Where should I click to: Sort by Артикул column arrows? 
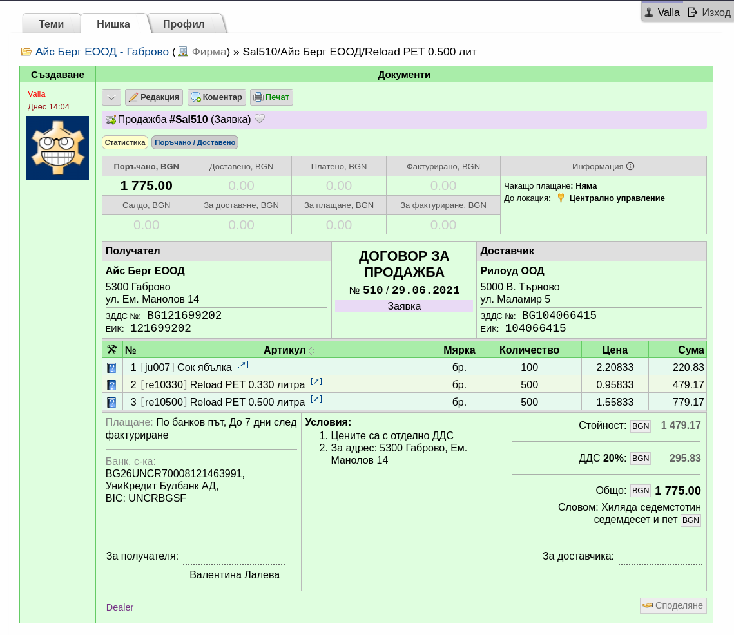[312, 351]
